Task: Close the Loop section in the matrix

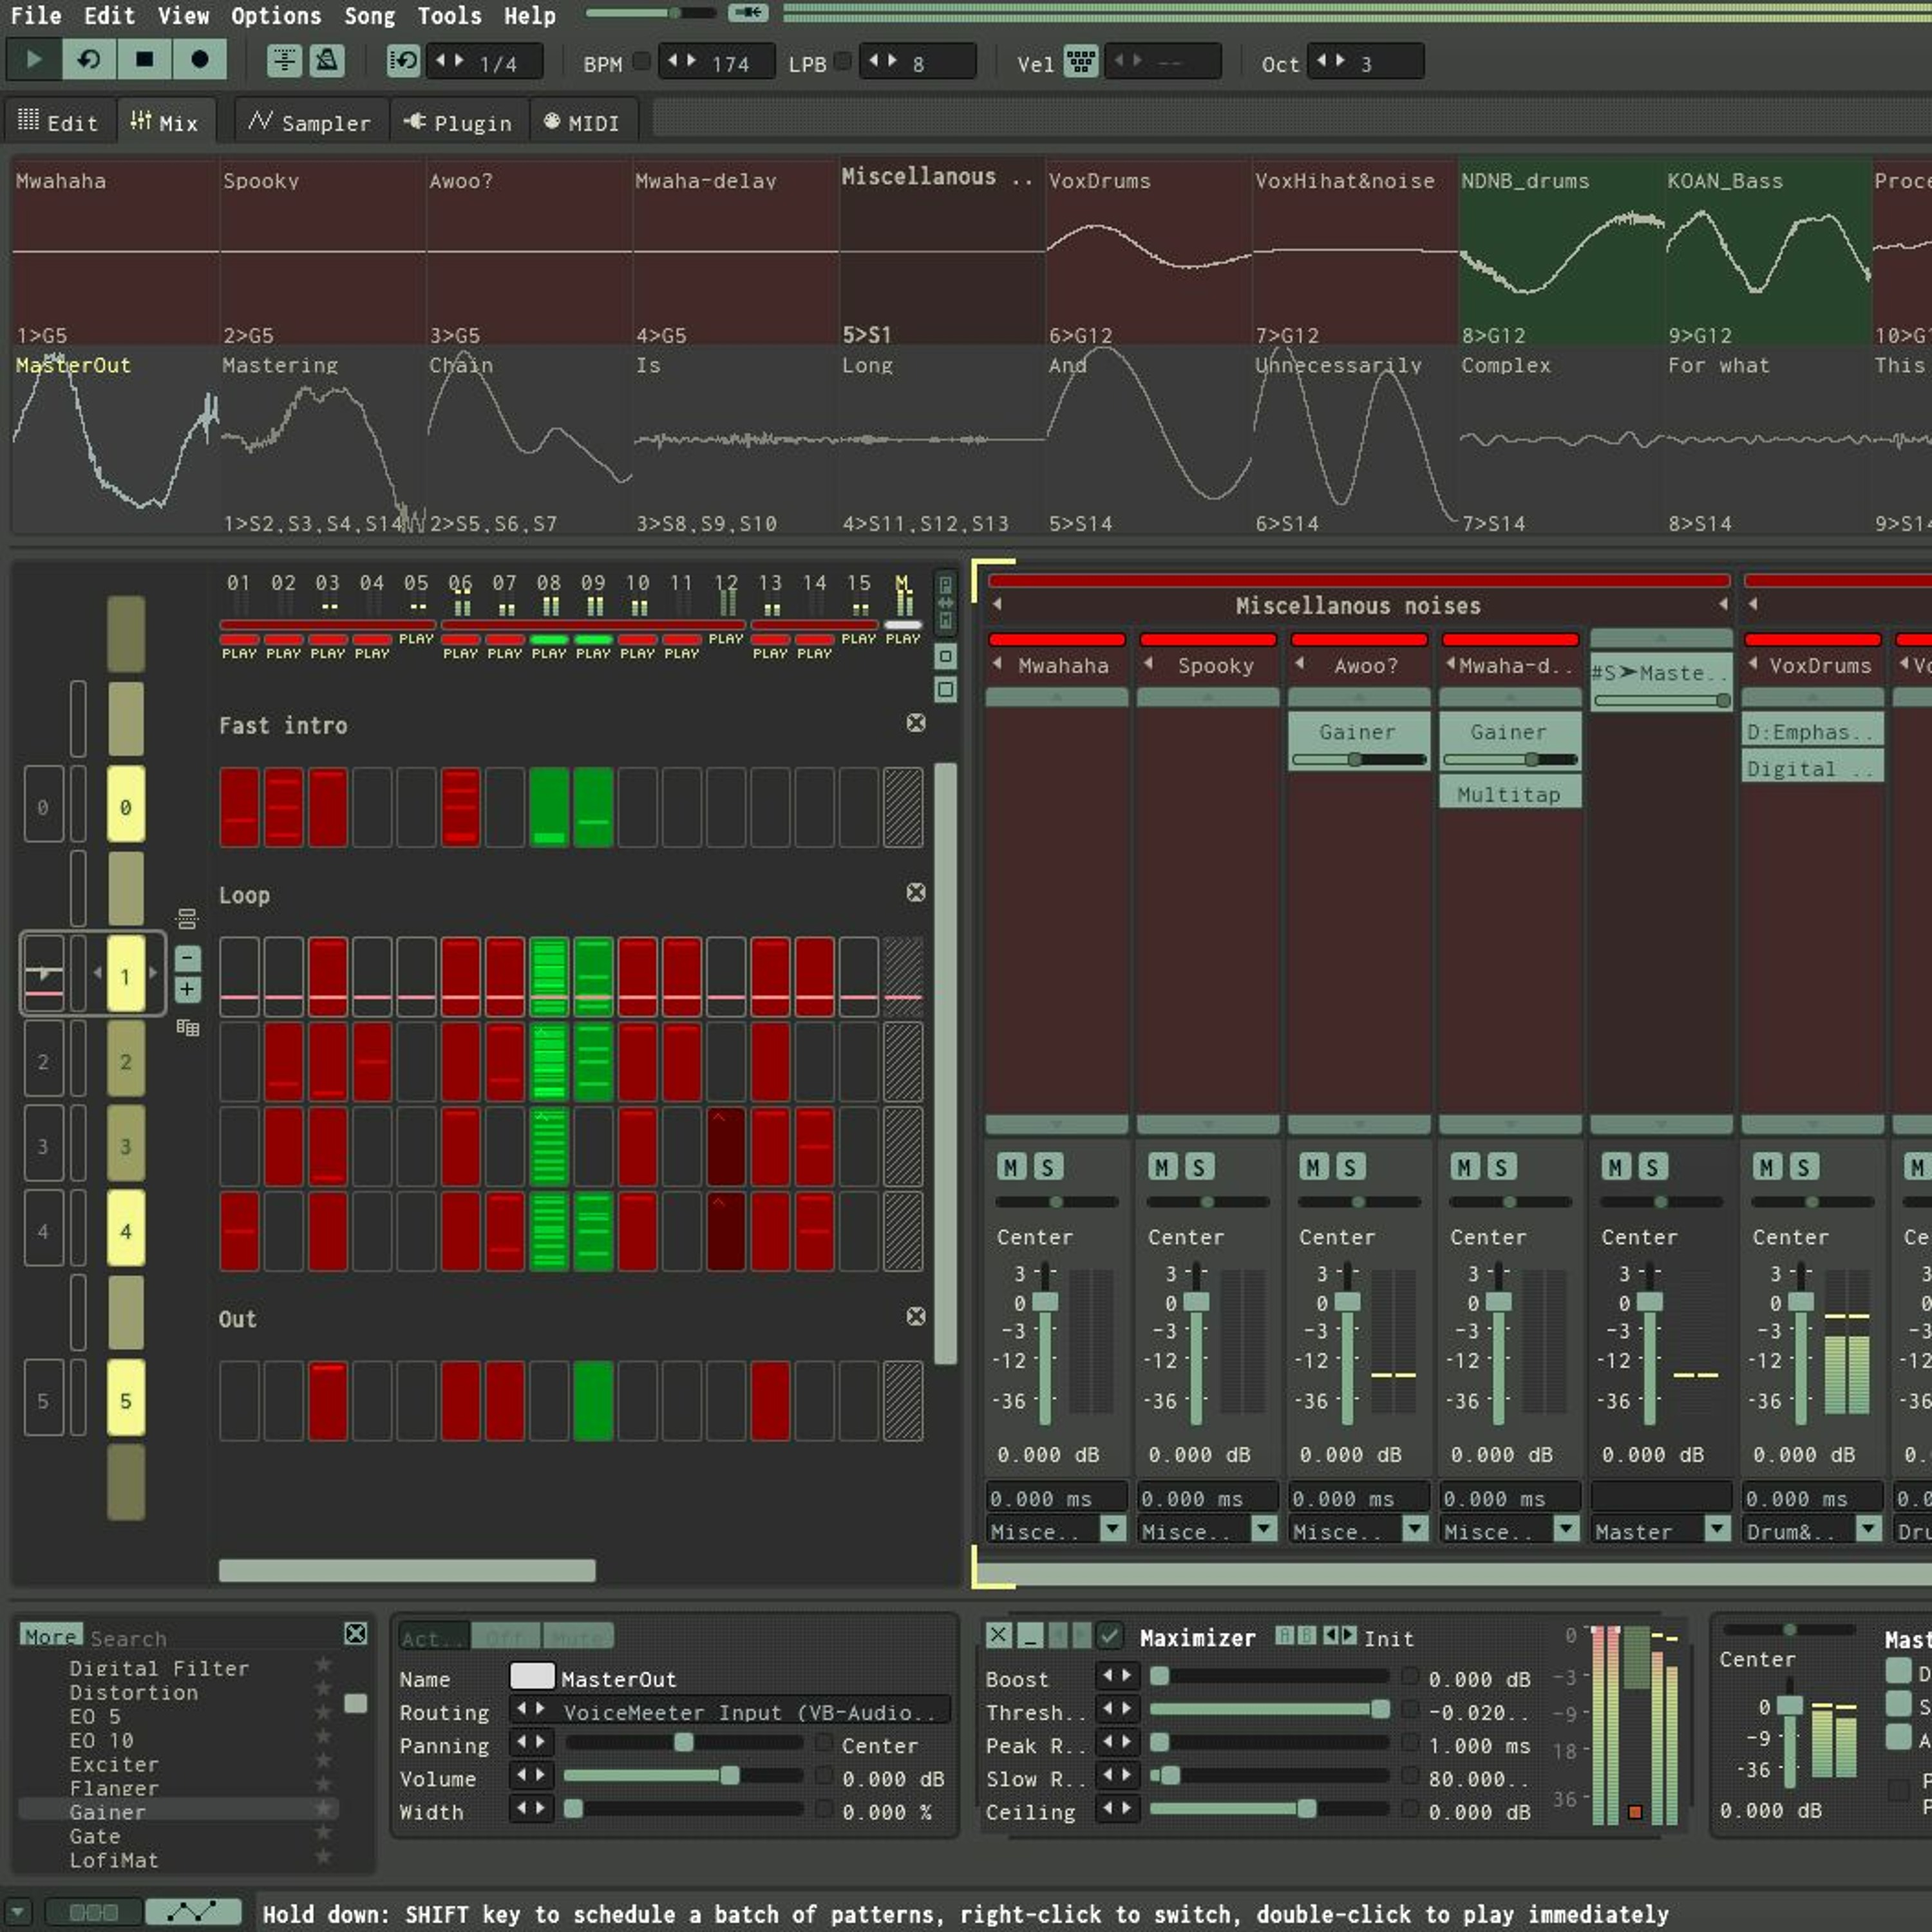Action: point(915,892)
